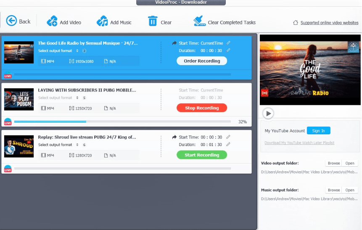Screen dimensions: 362x230
Task: Open Supported online video websites link
Action: click(x=329, y=23)
